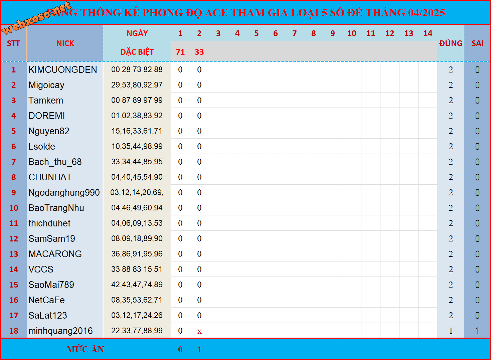The image size is (491, 360).
Task: Click numbers 36,86,91,95,96
Action: coord(137,254)
